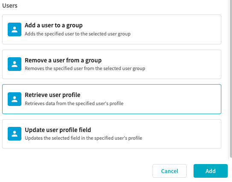Image resolution: width=232 pixels, height=182 pixels.
Task: Click description 'Retrieves data from the specified user's profile'
Action: (x=74, y=103)
